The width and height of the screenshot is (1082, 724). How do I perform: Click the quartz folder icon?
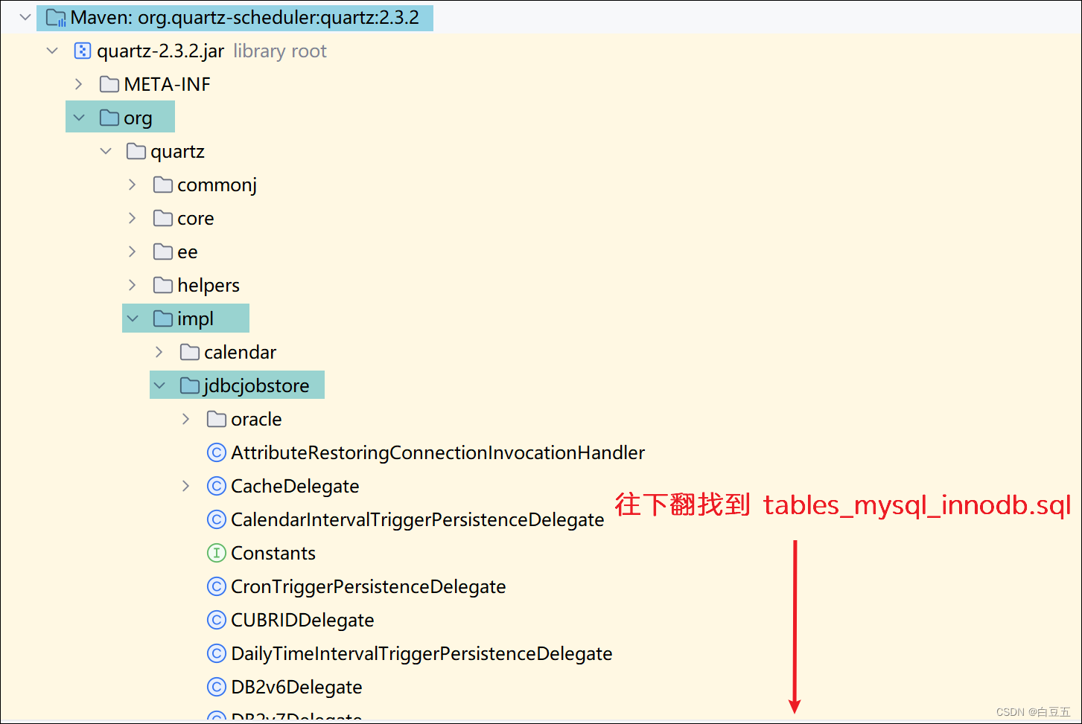coord(136,151)
